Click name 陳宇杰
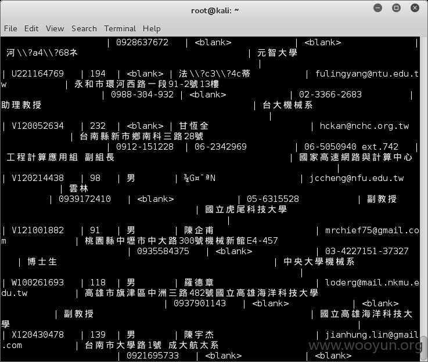This screenshot has height=362, width=428. pyautogui.click(x=199, y=335)
